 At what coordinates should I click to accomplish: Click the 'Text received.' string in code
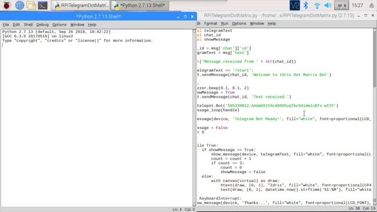(270, 97)
